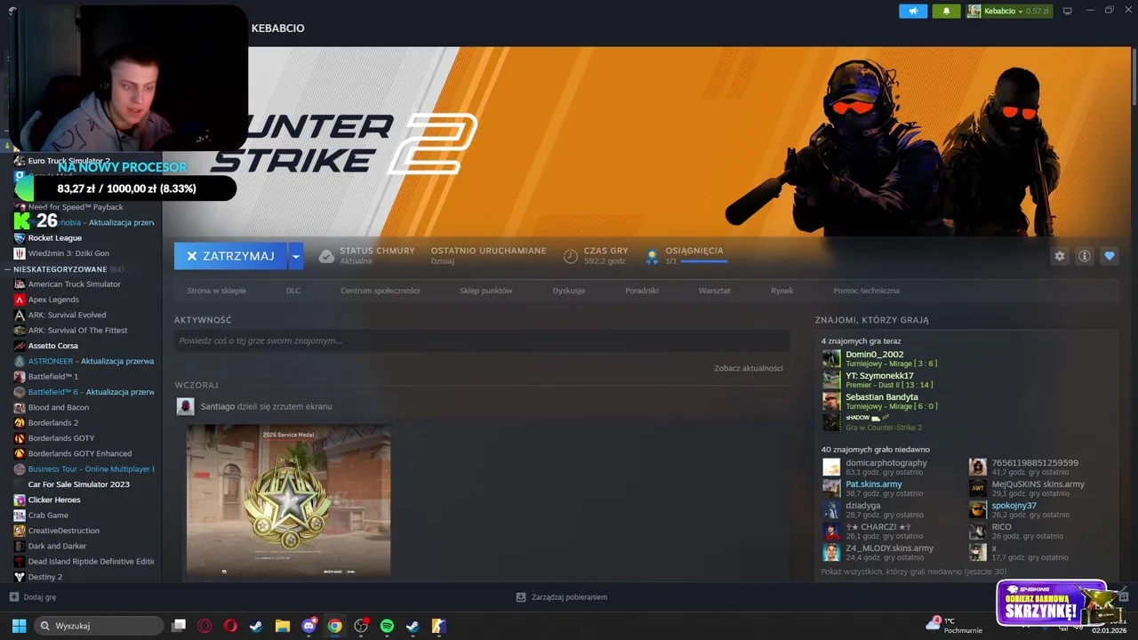Open Strona w sklepie tab

pos(216,291)
